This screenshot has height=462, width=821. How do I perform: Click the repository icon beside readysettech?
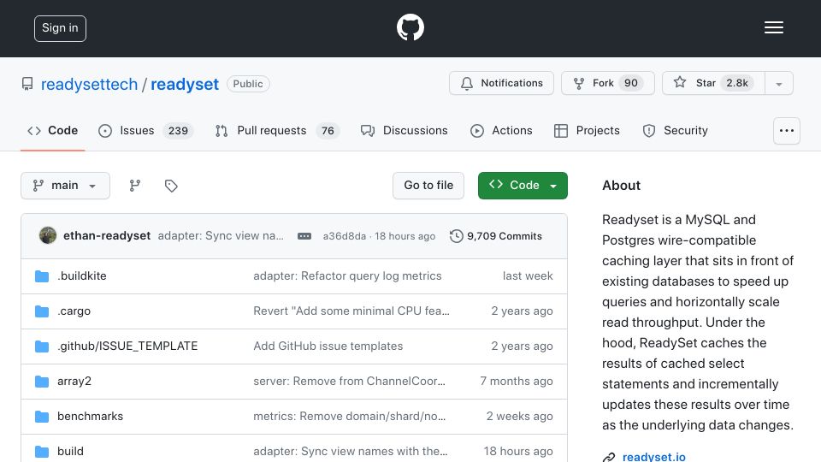click(27, 84)
